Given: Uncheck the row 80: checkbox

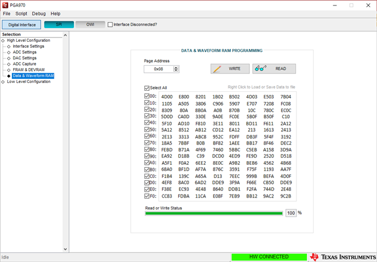Looking at the screenshot, I should (x=147, y=149).
